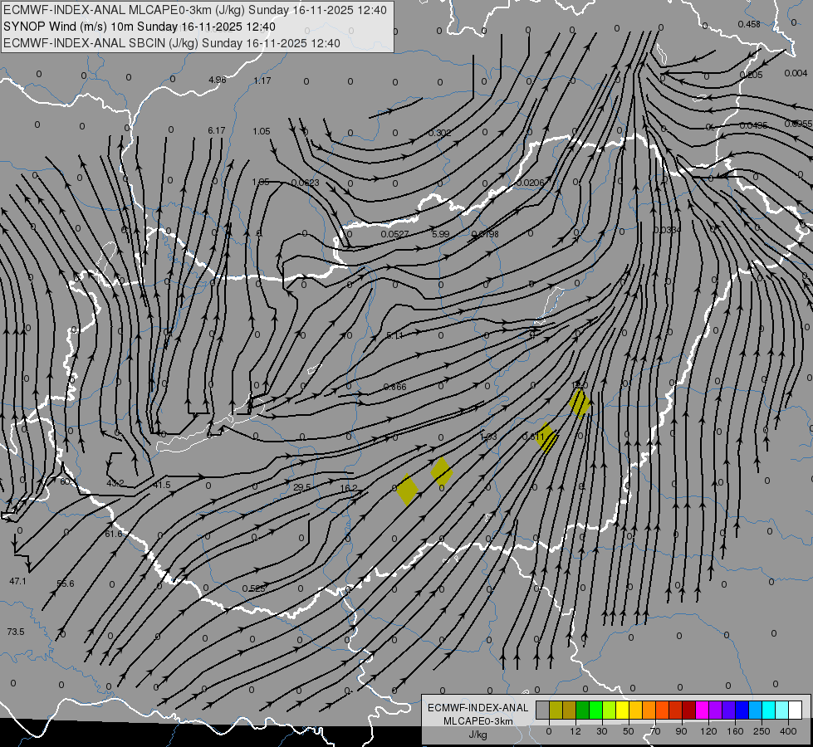Click the 'J/kg' unit label in legend
This screenshot has width=813, height=747.
pyautogui.click(x=478, y=735)
